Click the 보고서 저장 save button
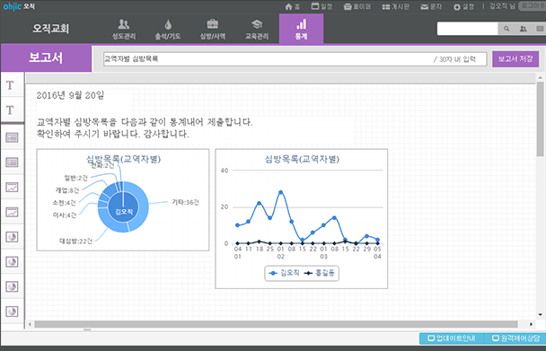The image size is (546, 351). click(515, 59)
